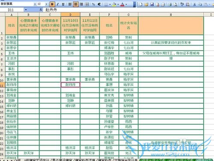Select the 11月10日 header cell

(71, 26)
